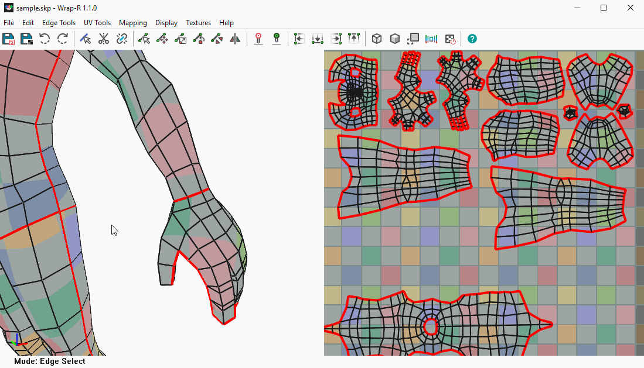Toggle the checker texture power icon

click(x=450, y=39)
